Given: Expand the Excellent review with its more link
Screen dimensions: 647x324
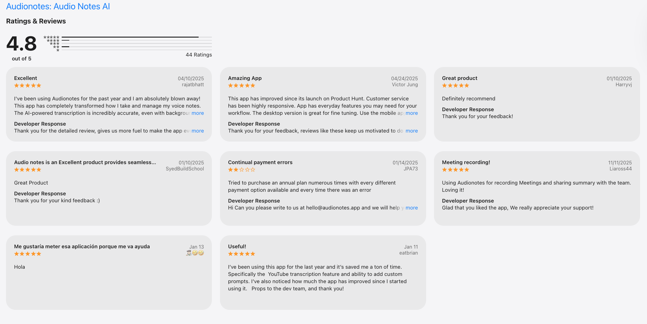Looking at the screenshot, I should (x=198, y=113).
